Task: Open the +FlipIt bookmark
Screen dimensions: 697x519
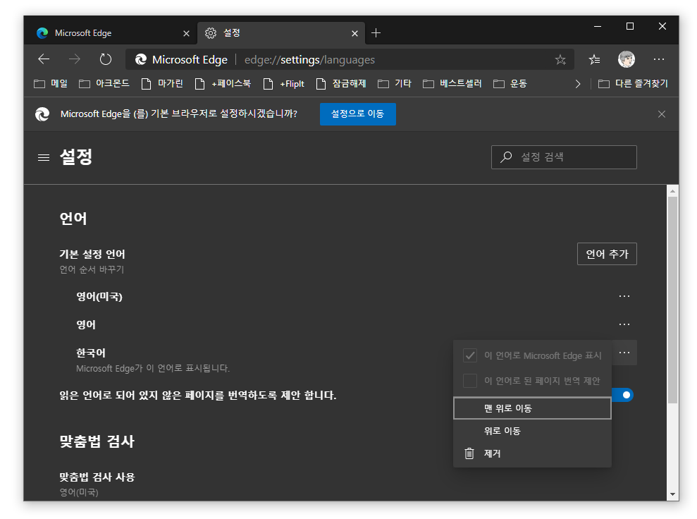Action: [283, 84]
